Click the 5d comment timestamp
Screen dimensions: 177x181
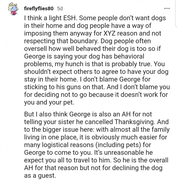60,9
